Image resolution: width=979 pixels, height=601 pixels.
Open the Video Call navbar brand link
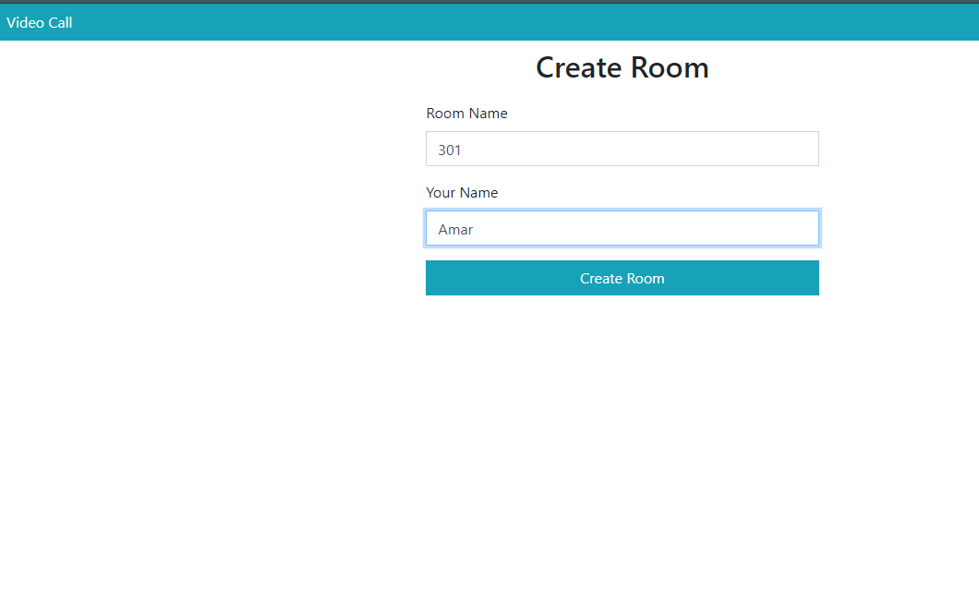[x=40, y=22]
